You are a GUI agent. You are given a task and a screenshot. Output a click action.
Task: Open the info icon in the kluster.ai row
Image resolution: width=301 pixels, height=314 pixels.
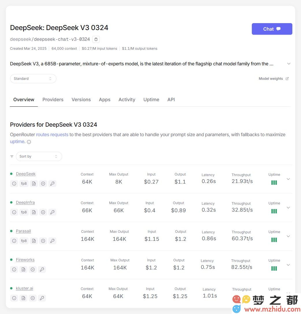click(14, 298)
